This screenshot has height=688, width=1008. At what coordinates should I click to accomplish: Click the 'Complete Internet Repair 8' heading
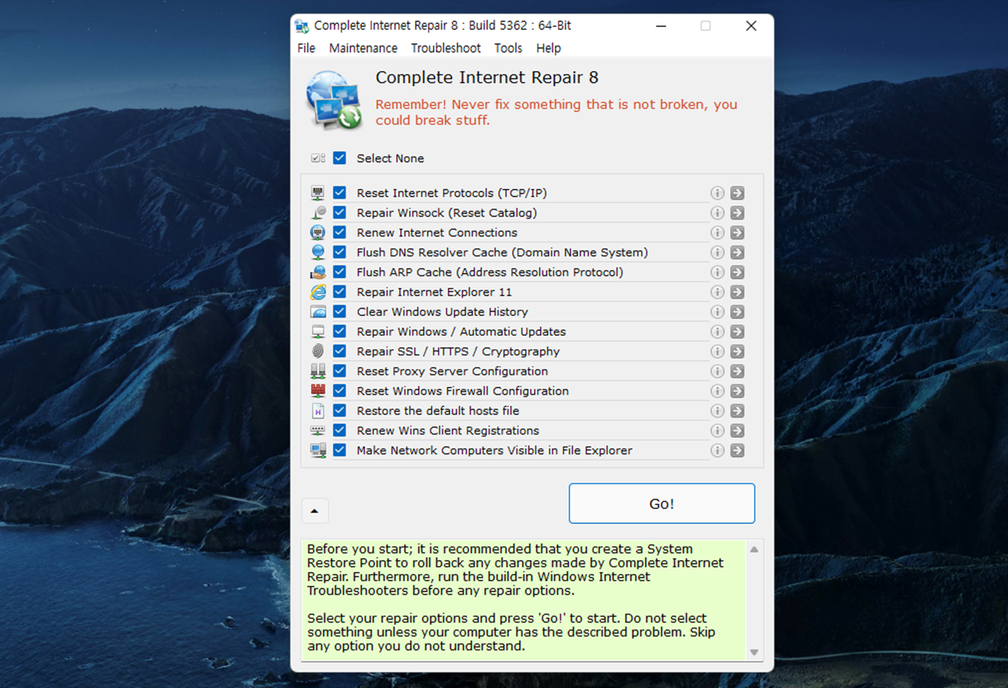[x=487, y=77]
